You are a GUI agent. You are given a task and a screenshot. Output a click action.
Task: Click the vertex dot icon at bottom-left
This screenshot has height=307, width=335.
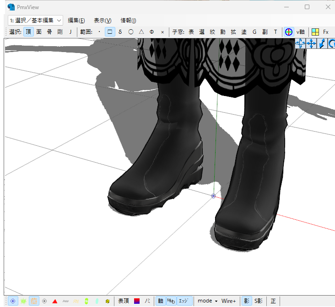13,301
